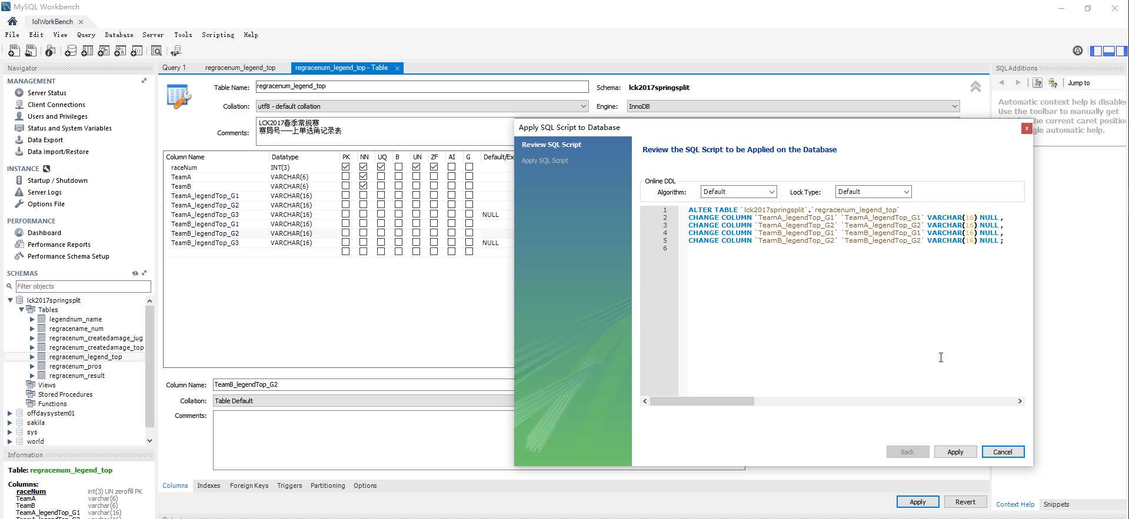The height and width of the screenshot is (519, 1129).
Task: Toggle the bottom output panel icon
Action: (x=1108, y=51)
